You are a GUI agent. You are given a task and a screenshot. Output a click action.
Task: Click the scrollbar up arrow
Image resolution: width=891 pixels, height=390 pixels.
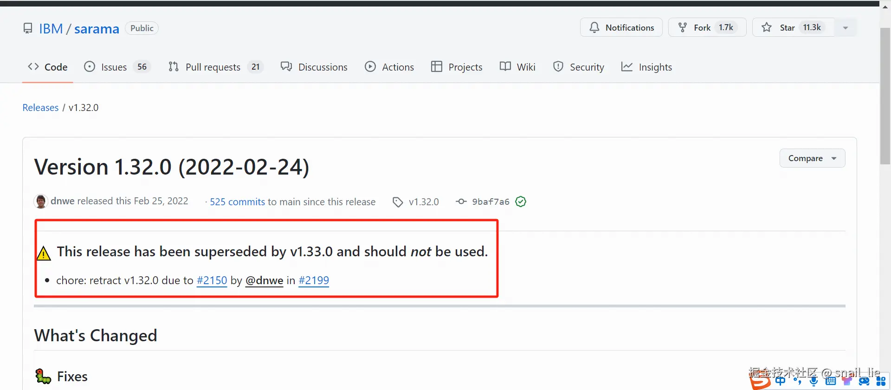[x=885, y=6]
